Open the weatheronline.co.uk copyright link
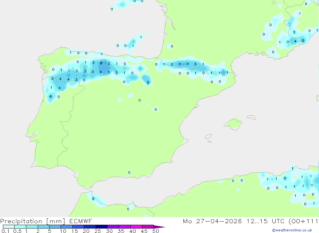The height and width of the screenshot is (233, 319). pos(292,230)
